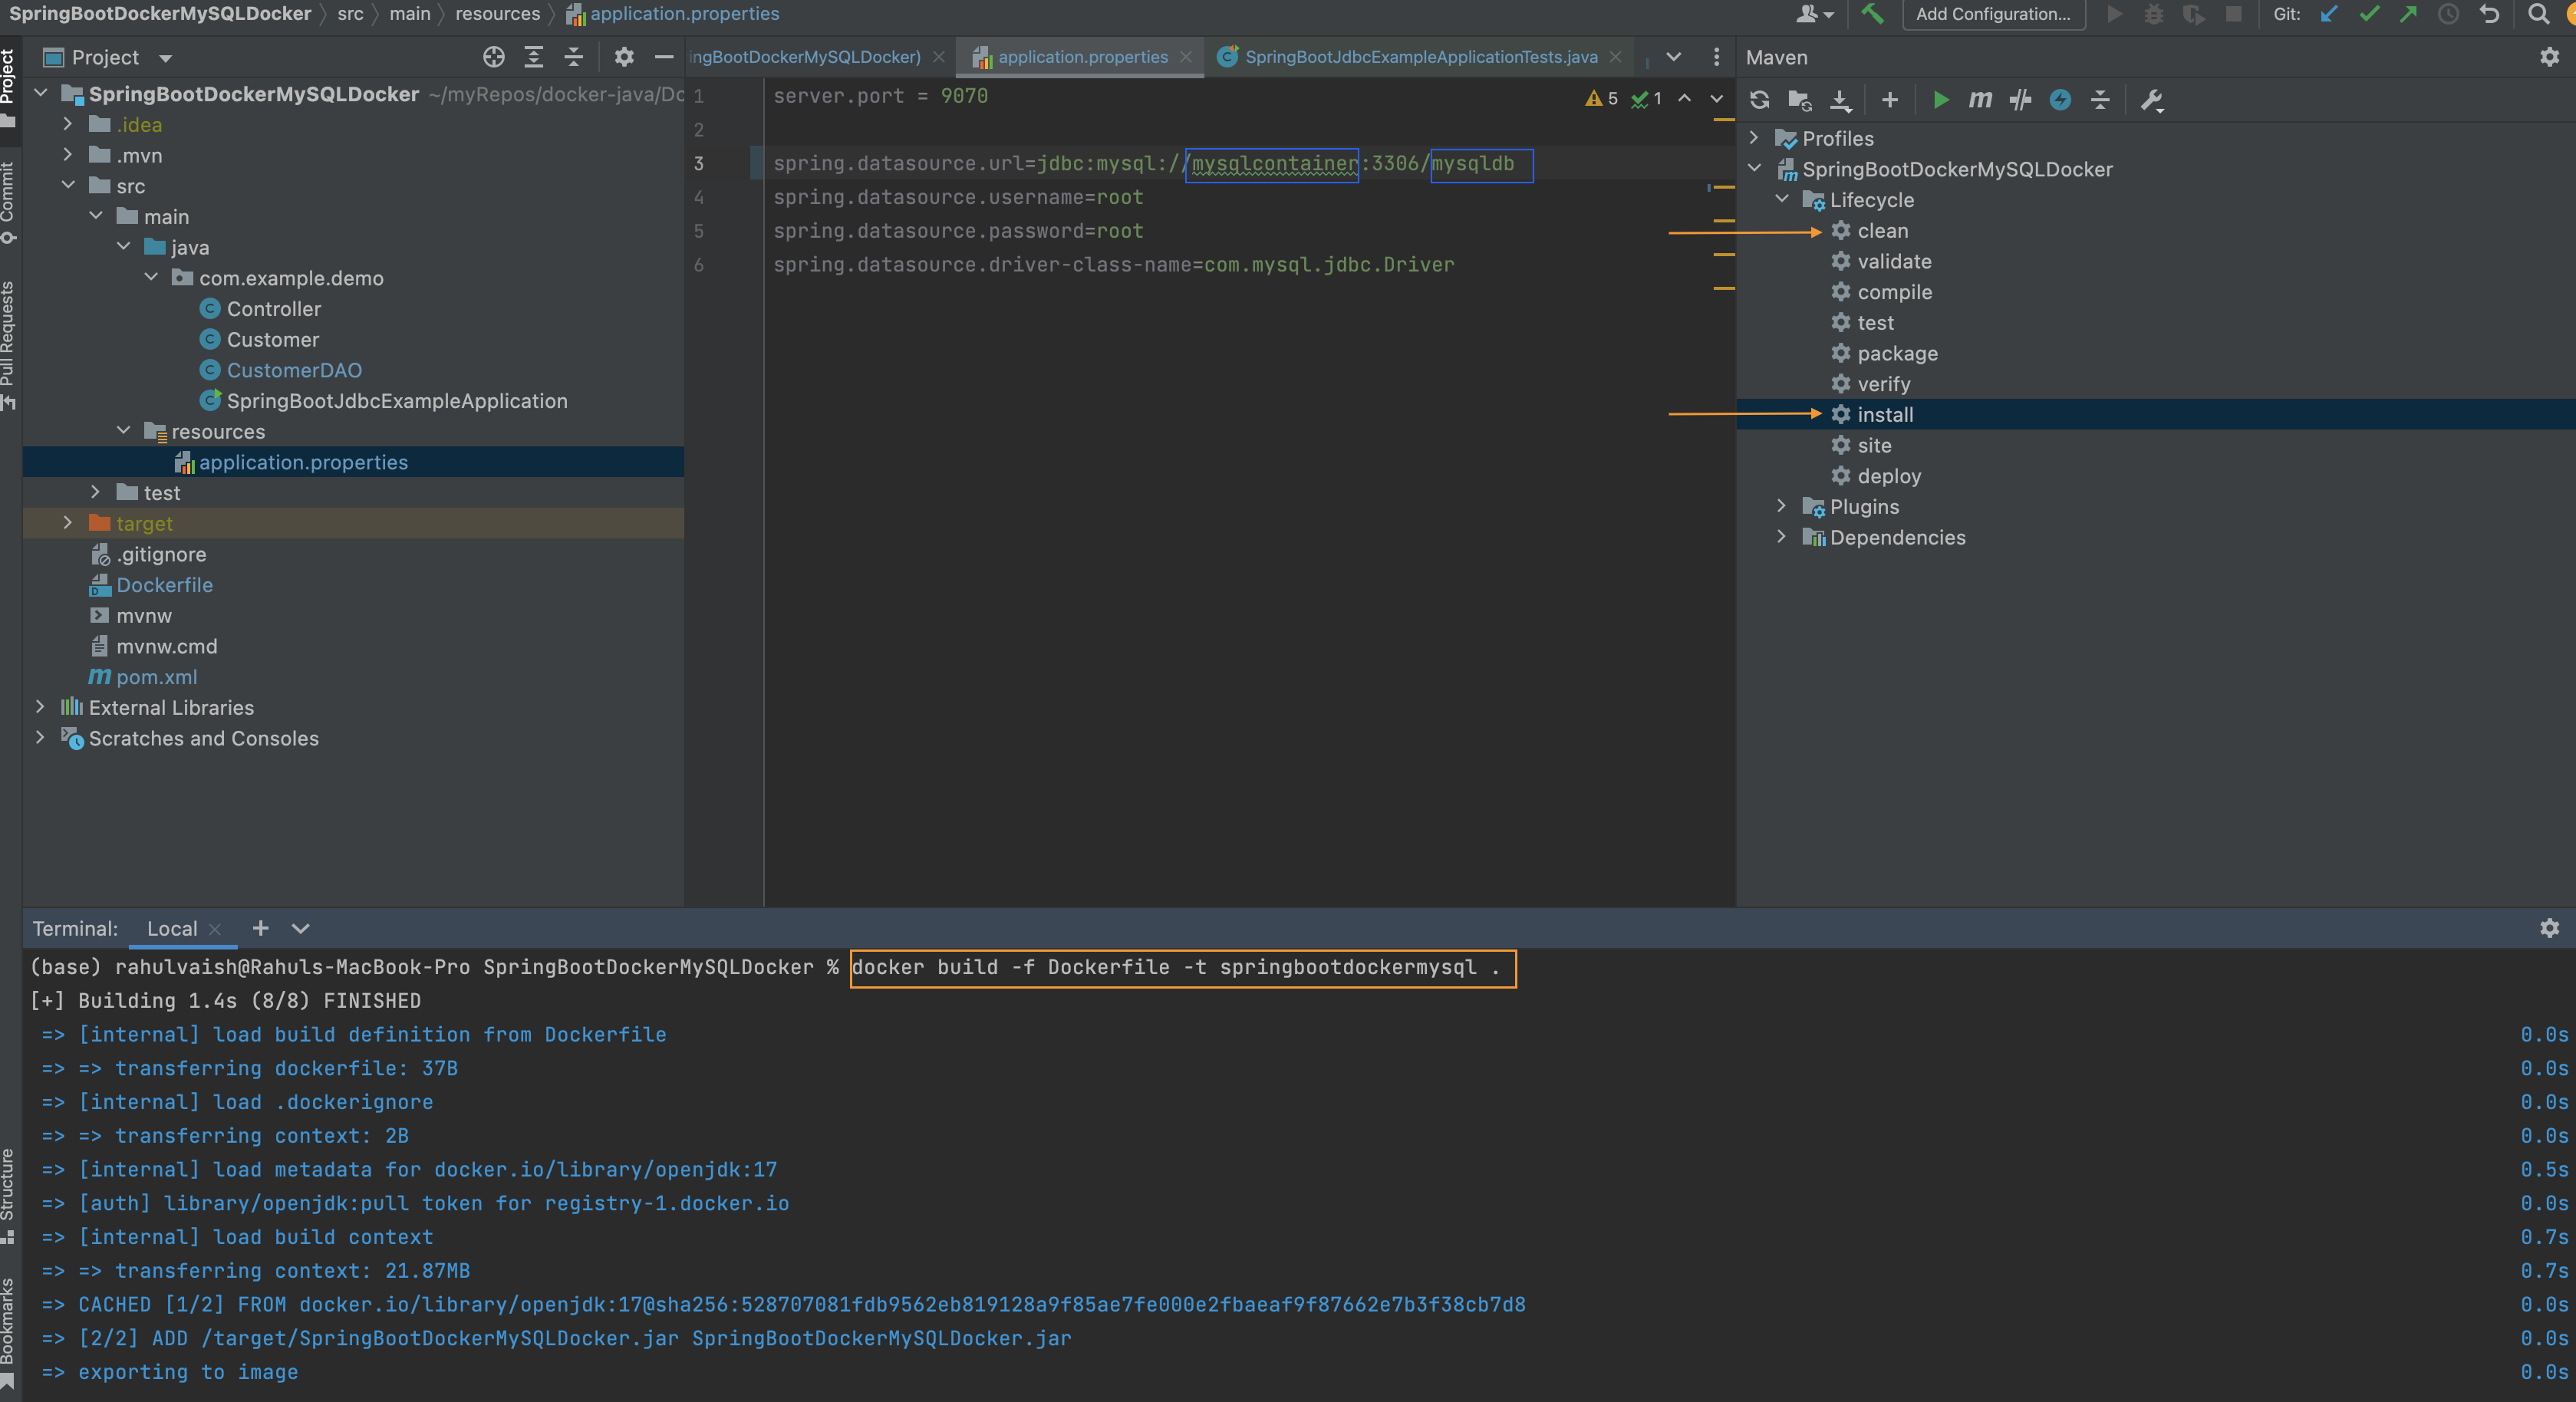2576x1402 pixels.
Task: Click the Add Configuration button
Action: tap(1993, 14)
